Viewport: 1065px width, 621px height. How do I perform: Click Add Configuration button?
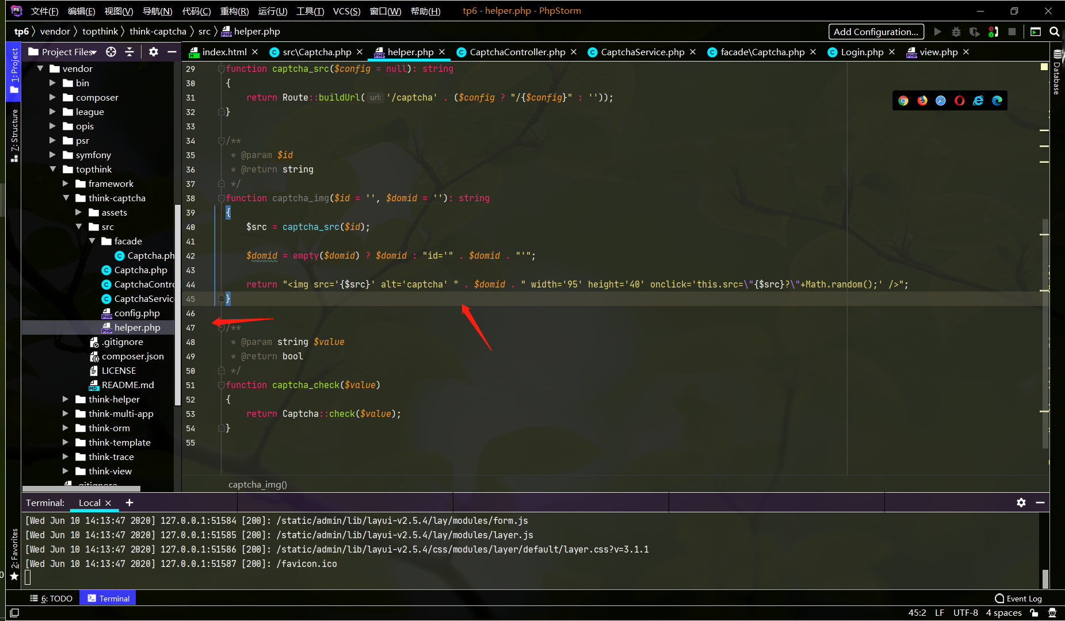(x=876, y=32)
